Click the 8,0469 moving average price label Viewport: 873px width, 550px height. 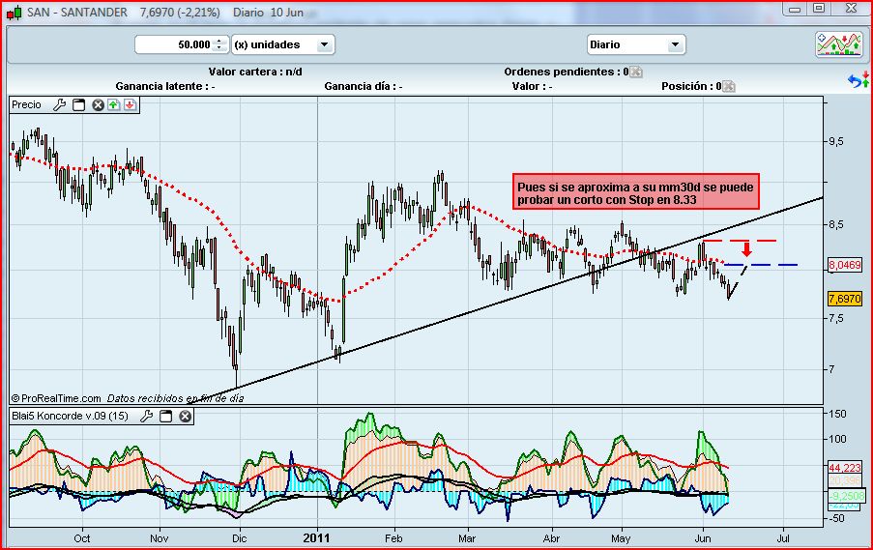(x=845, y=265)
